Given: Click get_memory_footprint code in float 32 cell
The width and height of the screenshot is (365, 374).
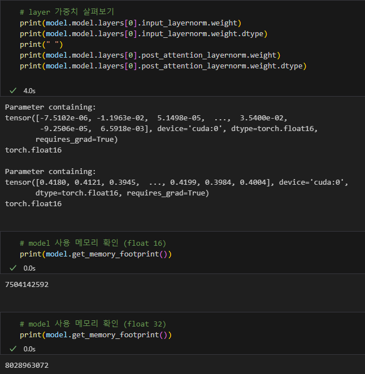Looking at the screenshot, I should pos(95,335).
